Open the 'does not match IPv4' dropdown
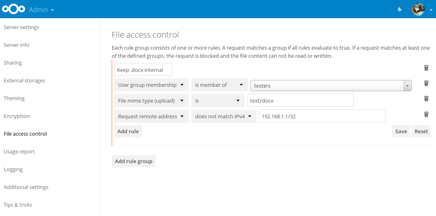Screen dimensions: 436x216 coord(223,116)
